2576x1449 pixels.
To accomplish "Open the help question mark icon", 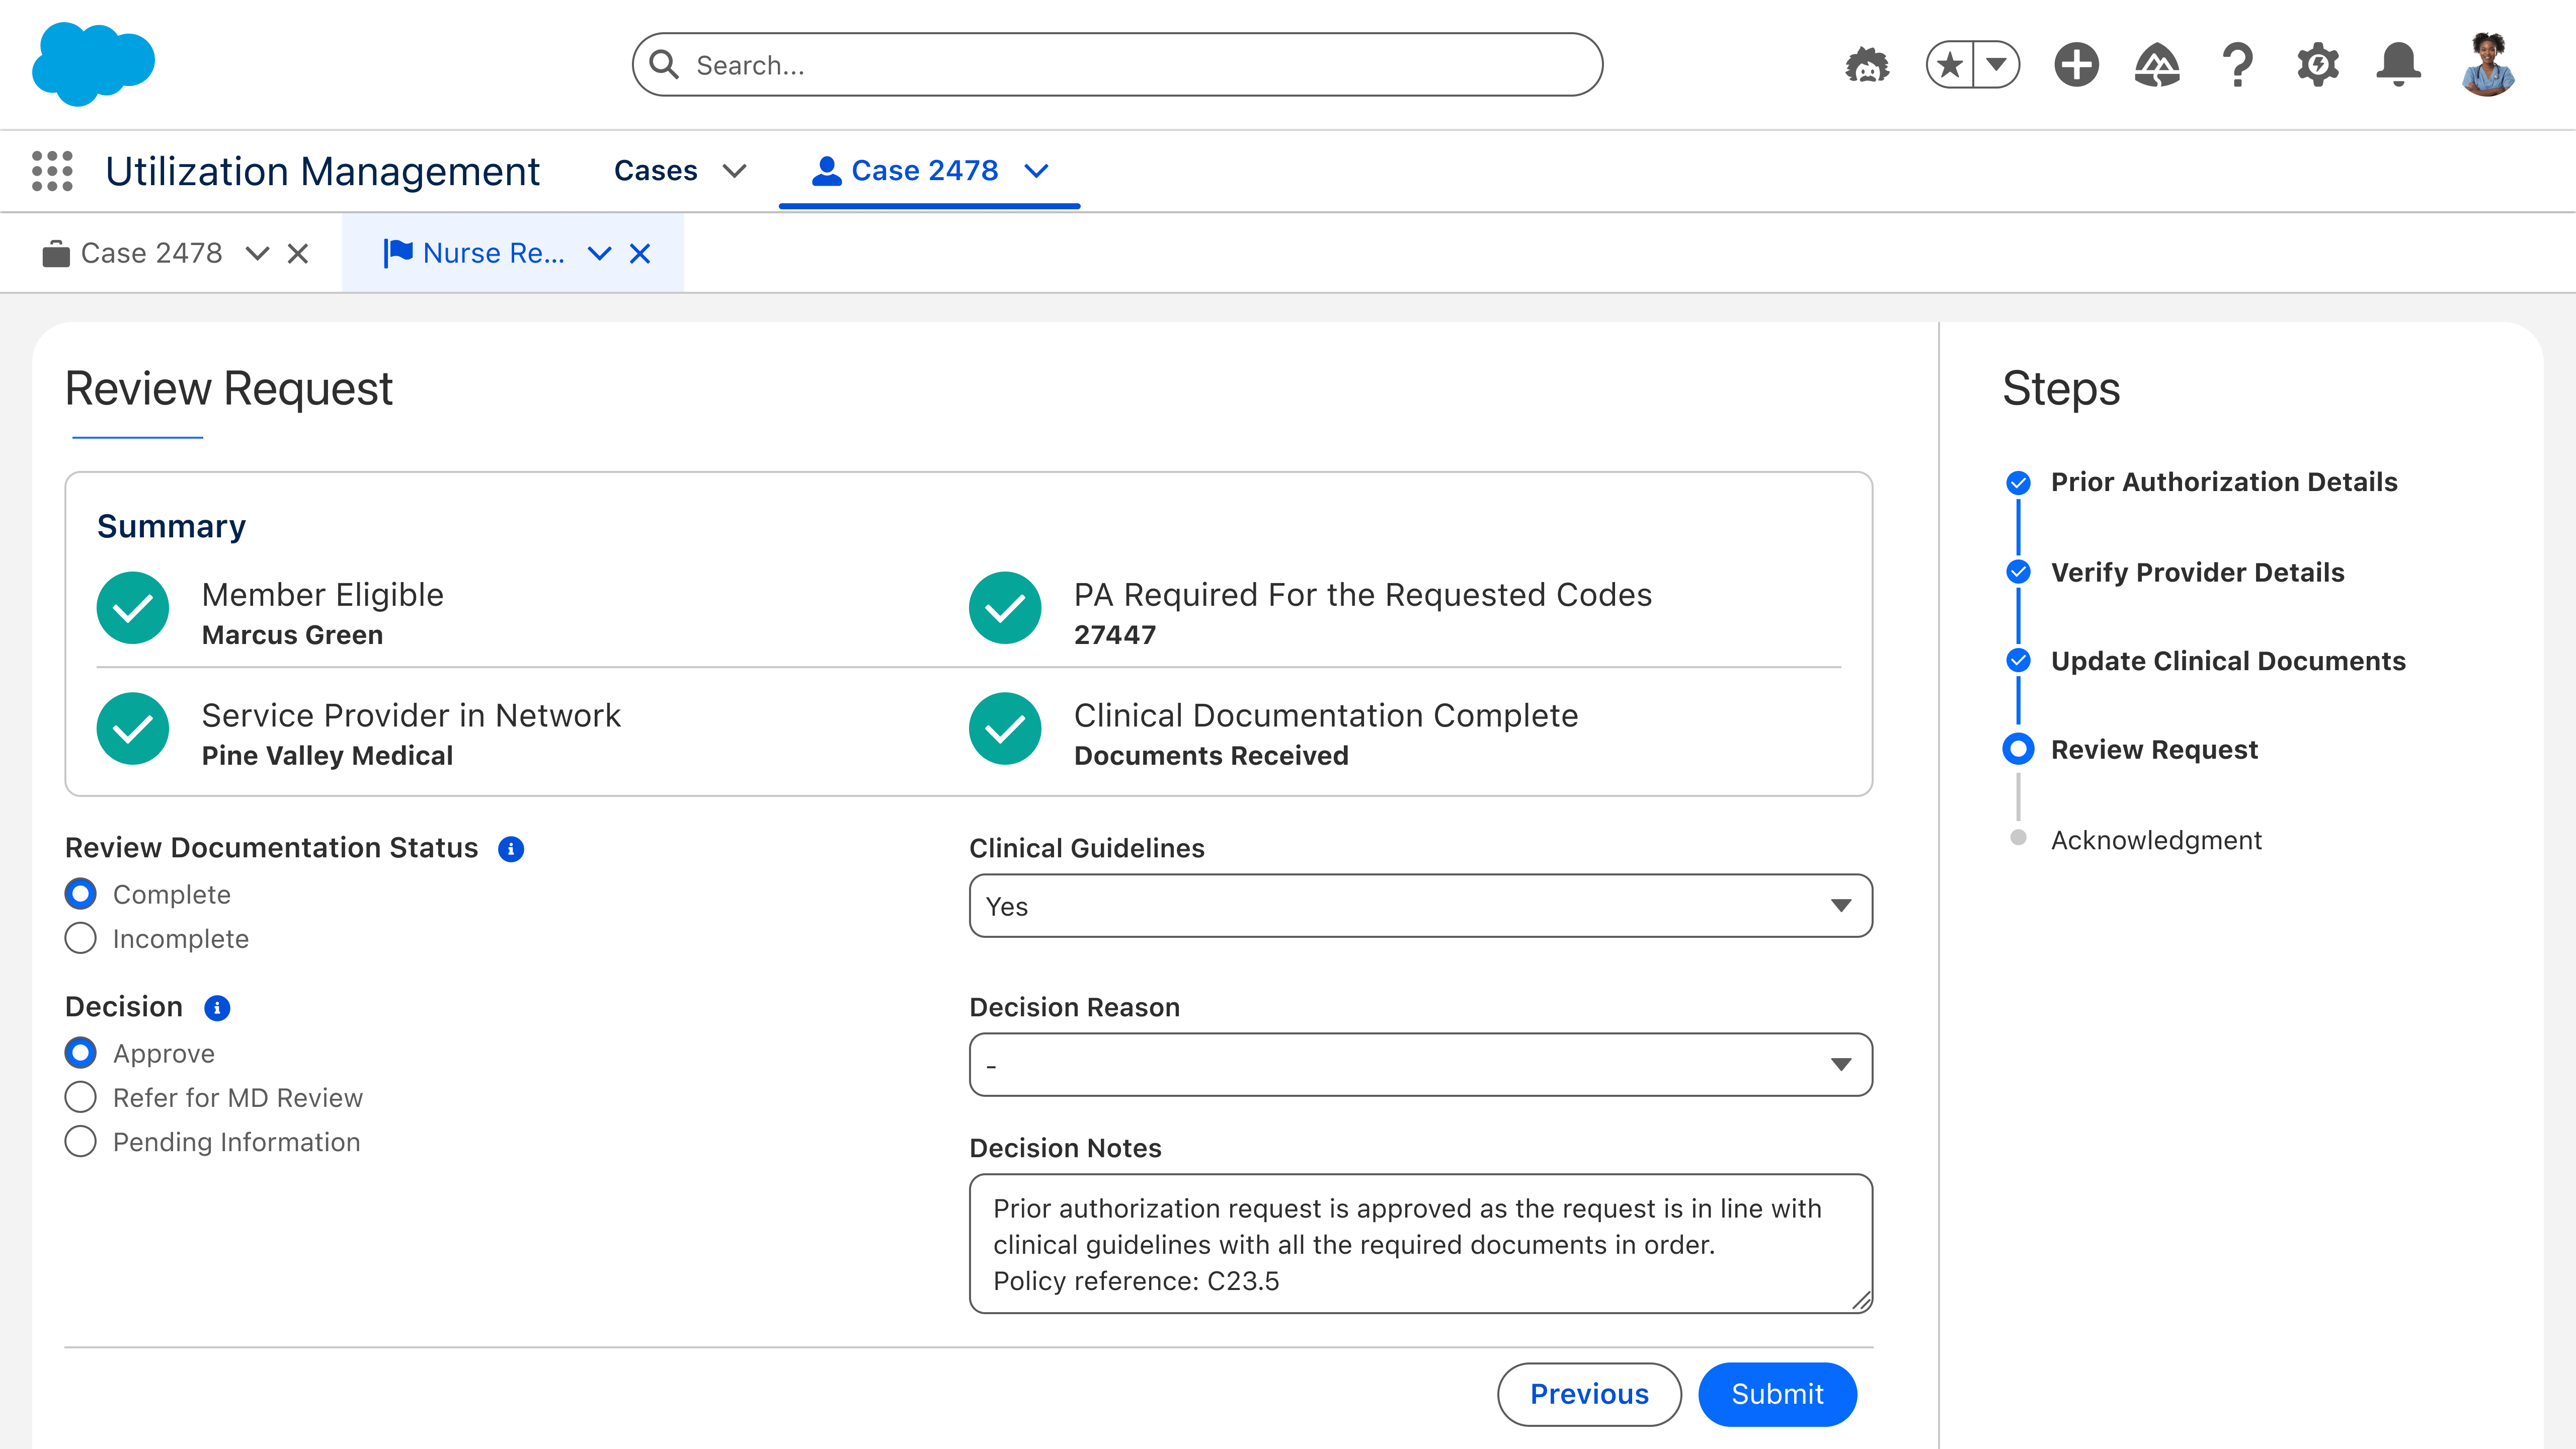I will tap(2238, 66).
